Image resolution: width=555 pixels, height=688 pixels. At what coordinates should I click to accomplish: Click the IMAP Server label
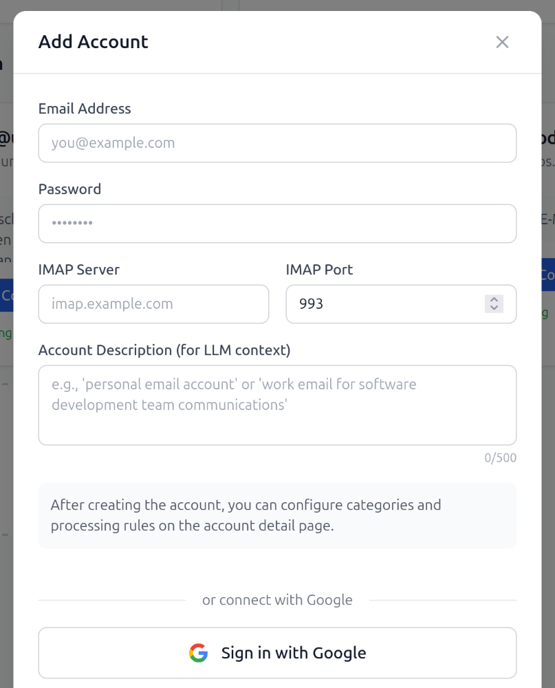click(79, 270)
